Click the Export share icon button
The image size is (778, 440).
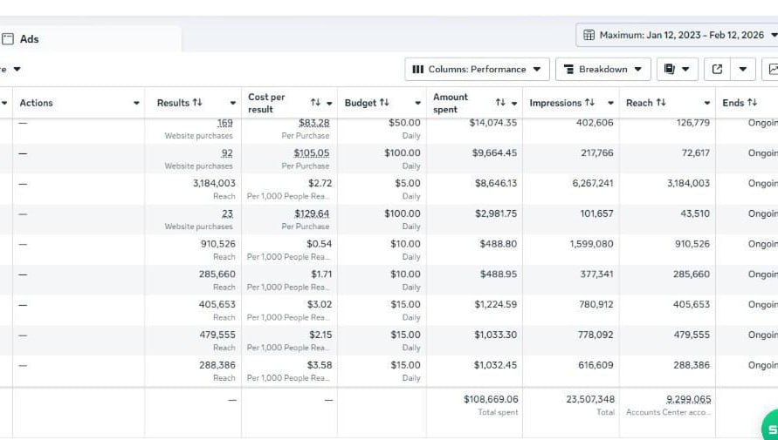tap(717, 70)
